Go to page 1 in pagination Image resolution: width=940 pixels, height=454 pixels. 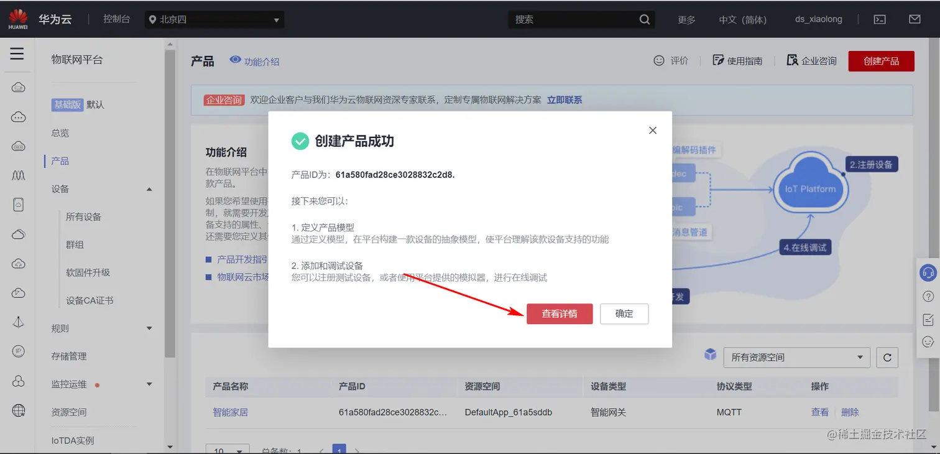(x=339, y=449)
